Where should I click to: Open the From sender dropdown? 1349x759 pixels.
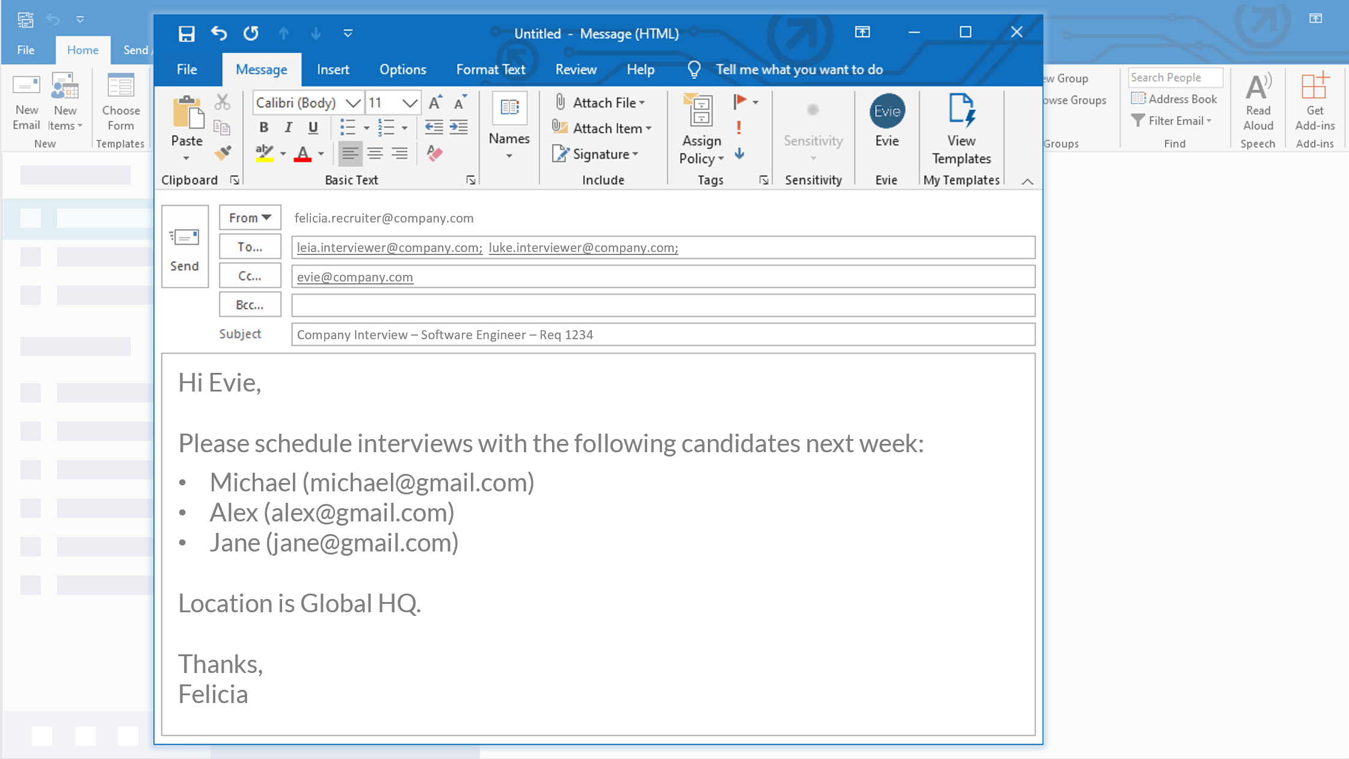(x=250, y=218)
